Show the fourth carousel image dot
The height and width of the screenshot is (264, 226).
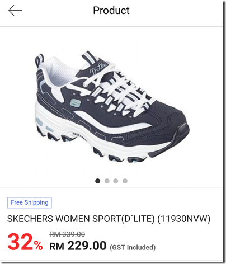[125, 181]
